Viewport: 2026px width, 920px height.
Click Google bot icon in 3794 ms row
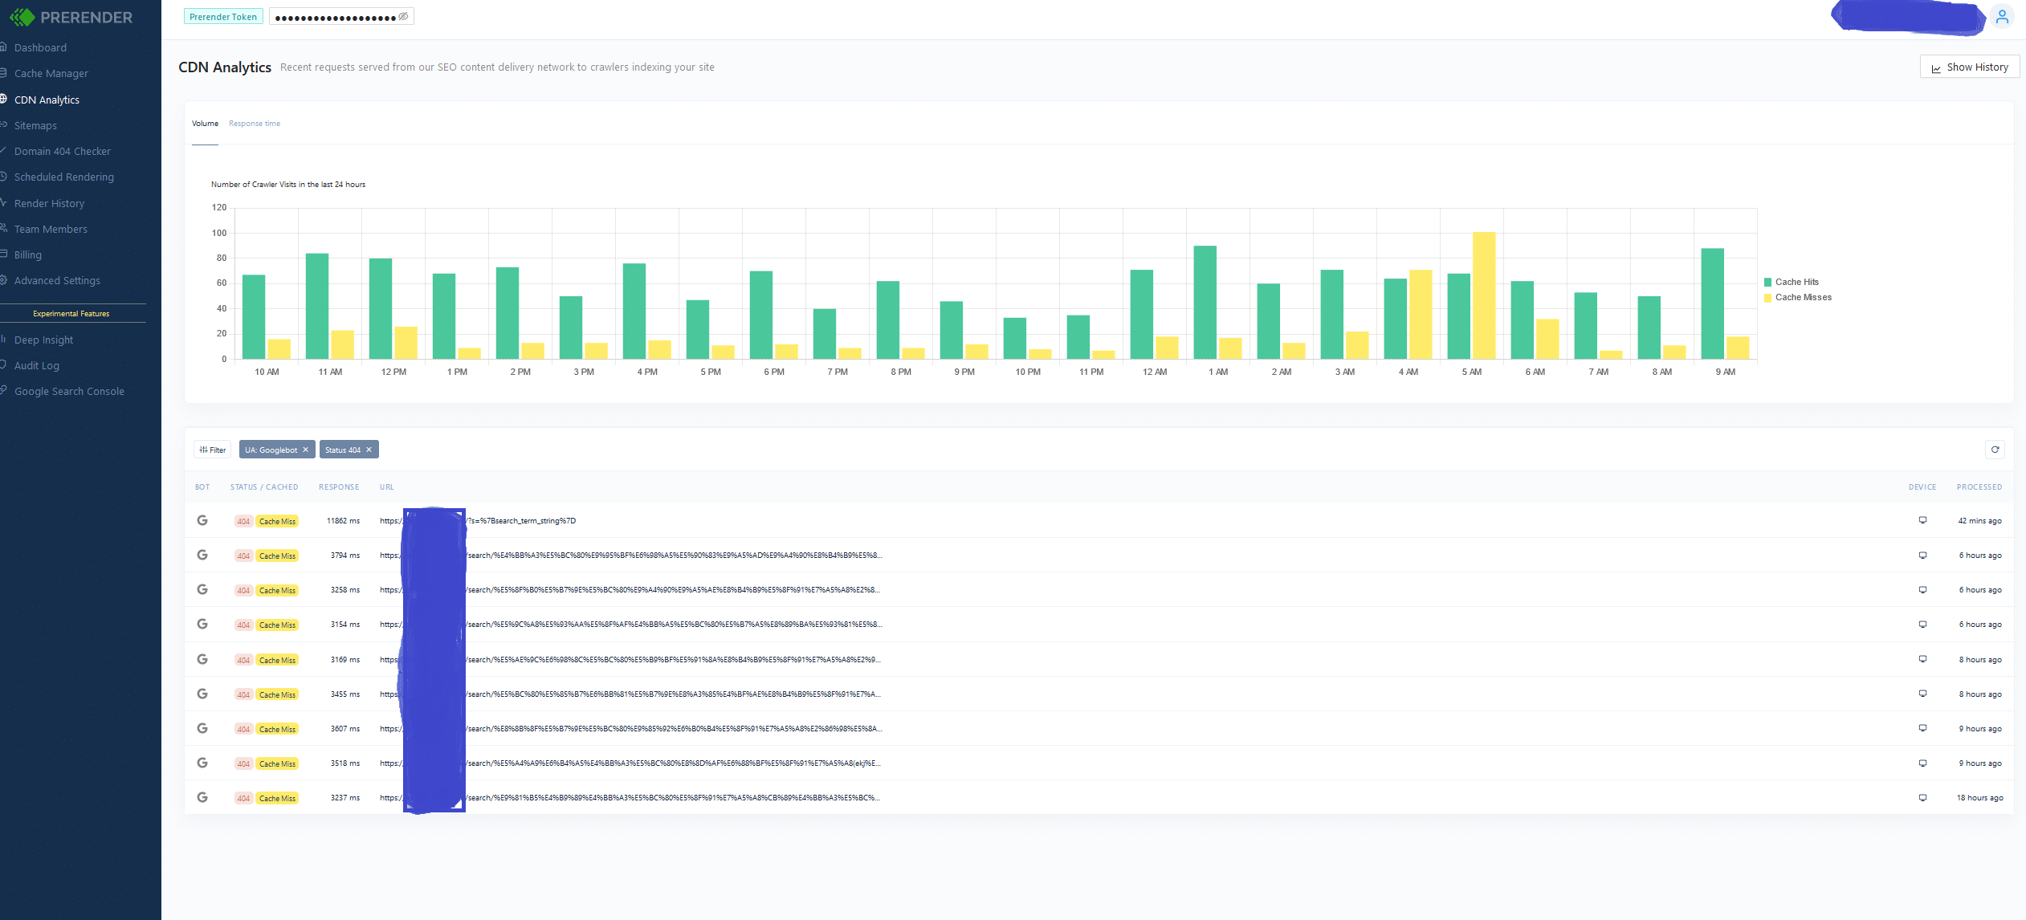tap(202, 555)
